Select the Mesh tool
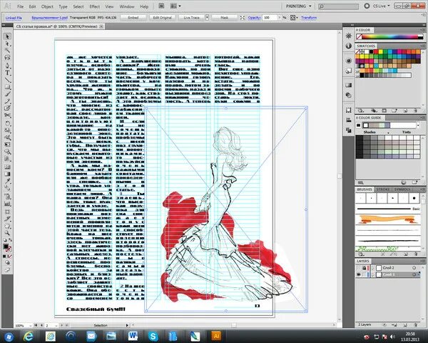 pyautogui.click(x=7, y=166)
